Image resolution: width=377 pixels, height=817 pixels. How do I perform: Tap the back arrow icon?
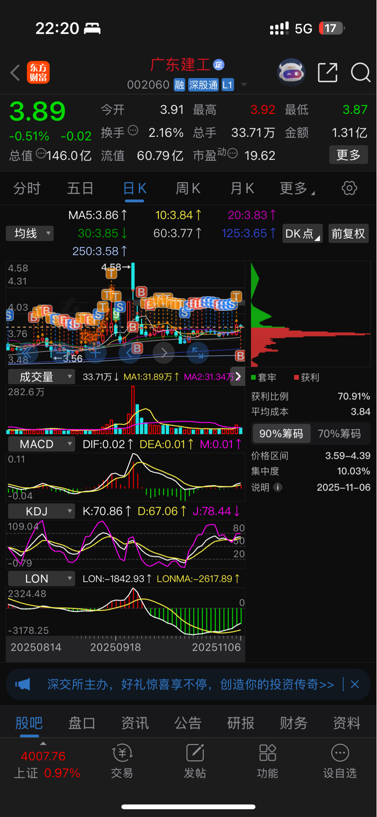(15, 73)
